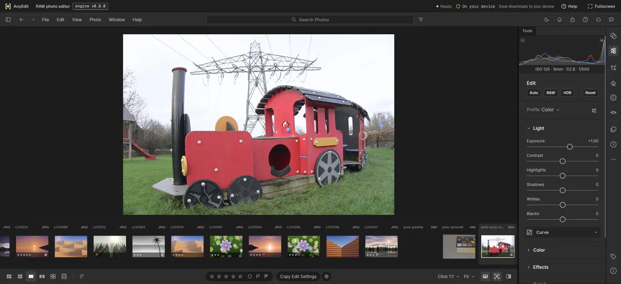Open the Info panel icon
This screenshot has height=284, width=621.
tap(613, 271)
